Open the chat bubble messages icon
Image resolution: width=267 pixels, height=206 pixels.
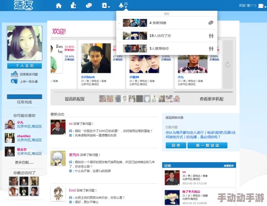point(89,6)
